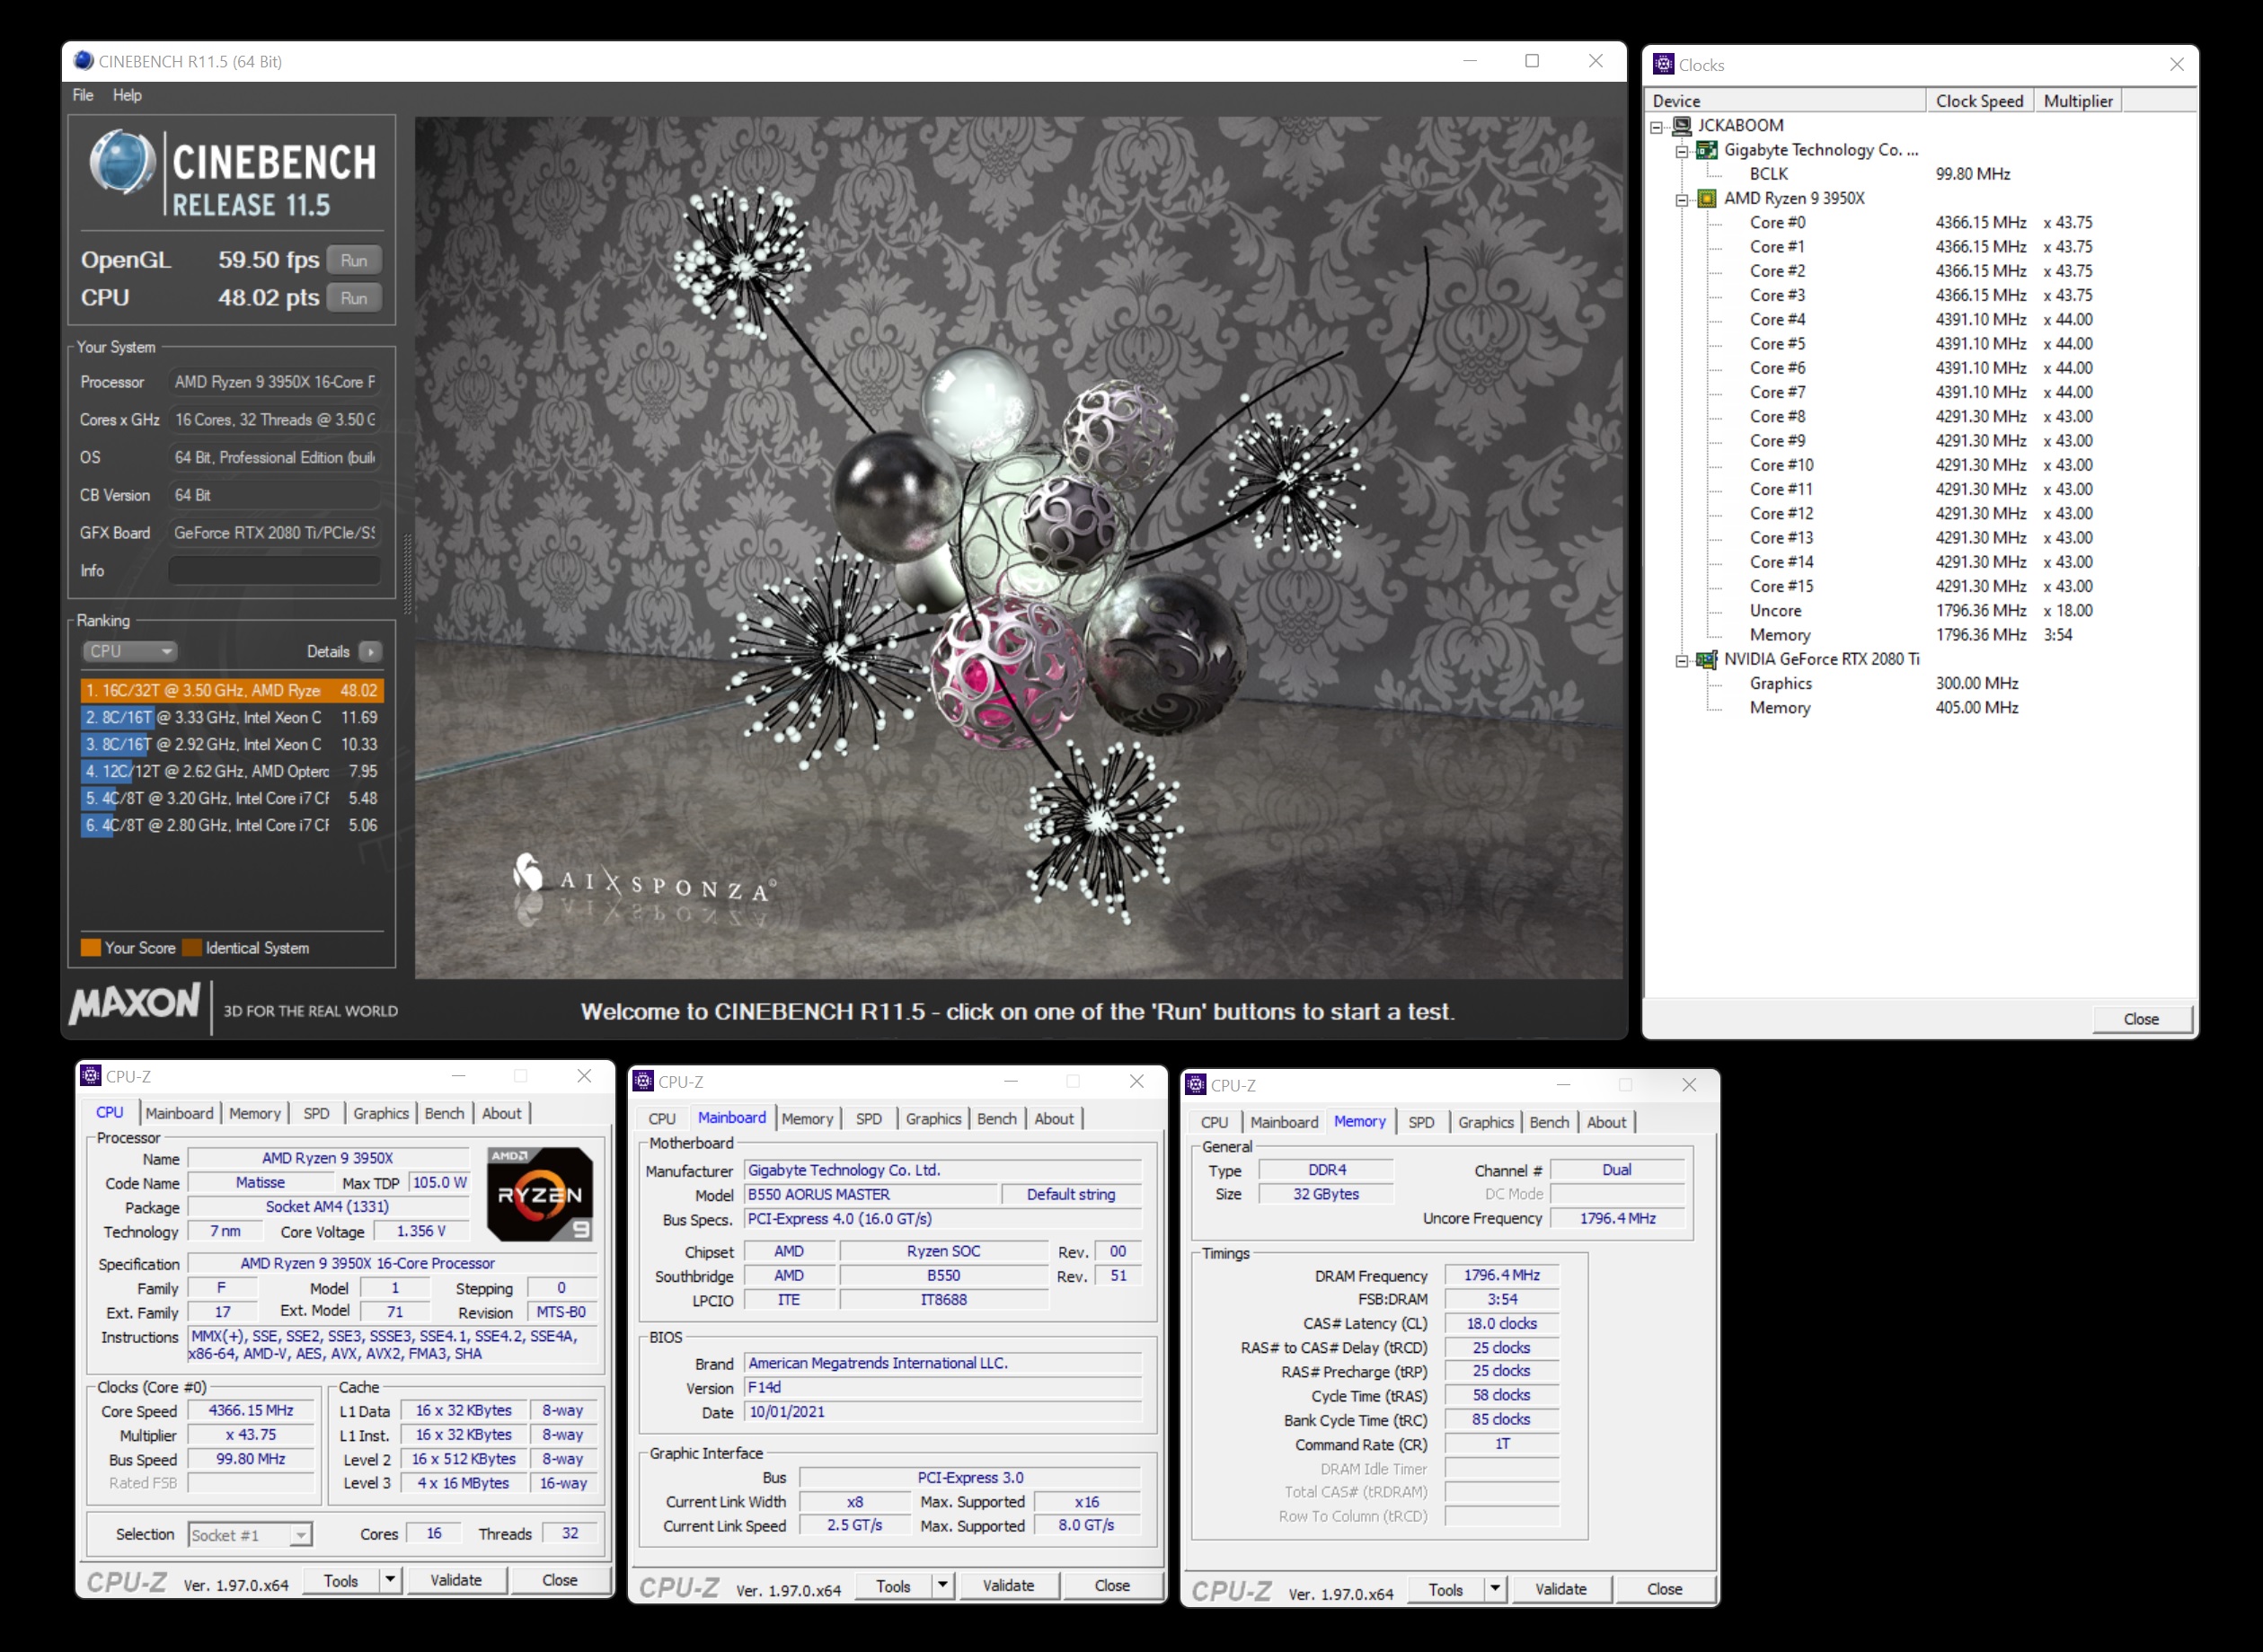Select ranking entry 2 Intel Xeon 11.69
The image size is (2263, 1652).
pos(232,717)
